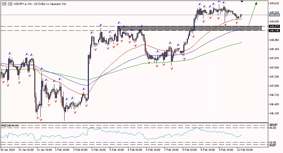This screenshot has width=283, height=153.
Task: Click the 149.610 price scale label
Action: [x=274, y=3]
